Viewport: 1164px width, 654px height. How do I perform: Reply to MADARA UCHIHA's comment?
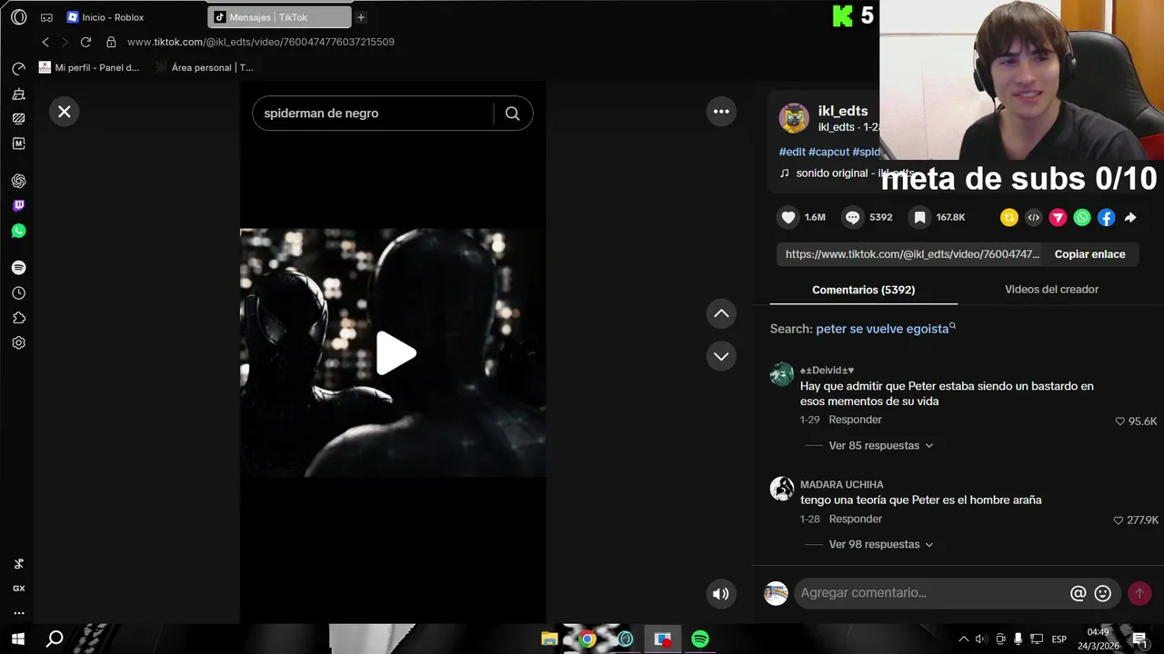pos(855,519)
